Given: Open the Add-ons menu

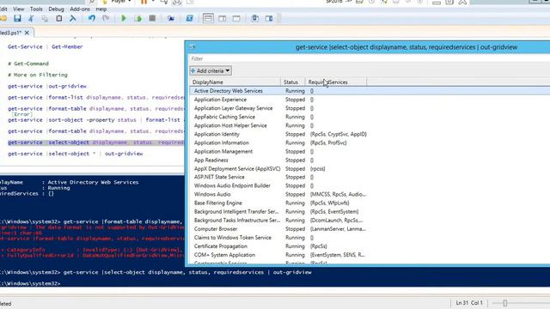Looking at the screenshot, I should click(x=80, y=9).
